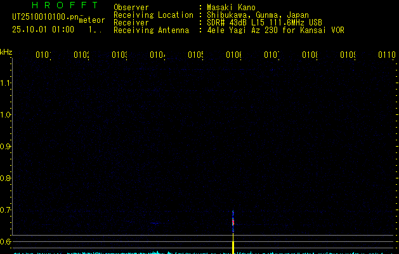
Task: Click the 1.1 frequency axis label
Action: tap(5, 83)
